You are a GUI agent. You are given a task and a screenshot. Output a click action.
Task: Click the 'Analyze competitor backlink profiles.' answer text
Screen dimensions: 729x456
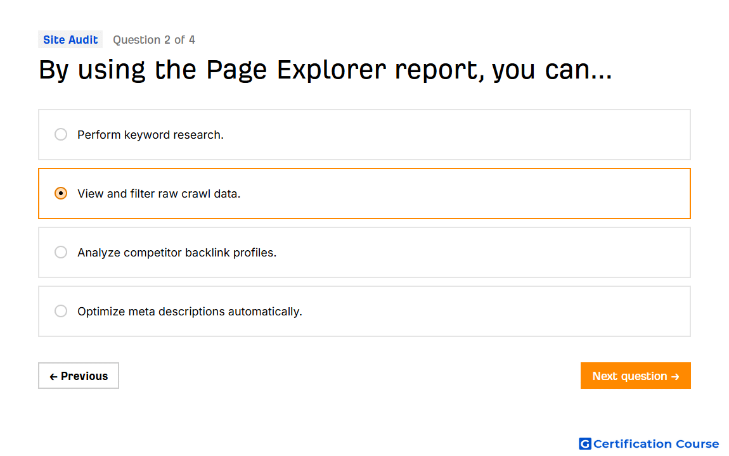[x=177, y=253]
